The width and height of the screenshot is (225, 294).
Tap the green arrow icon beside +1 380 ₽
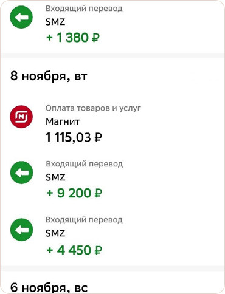(x=21, y=17)
